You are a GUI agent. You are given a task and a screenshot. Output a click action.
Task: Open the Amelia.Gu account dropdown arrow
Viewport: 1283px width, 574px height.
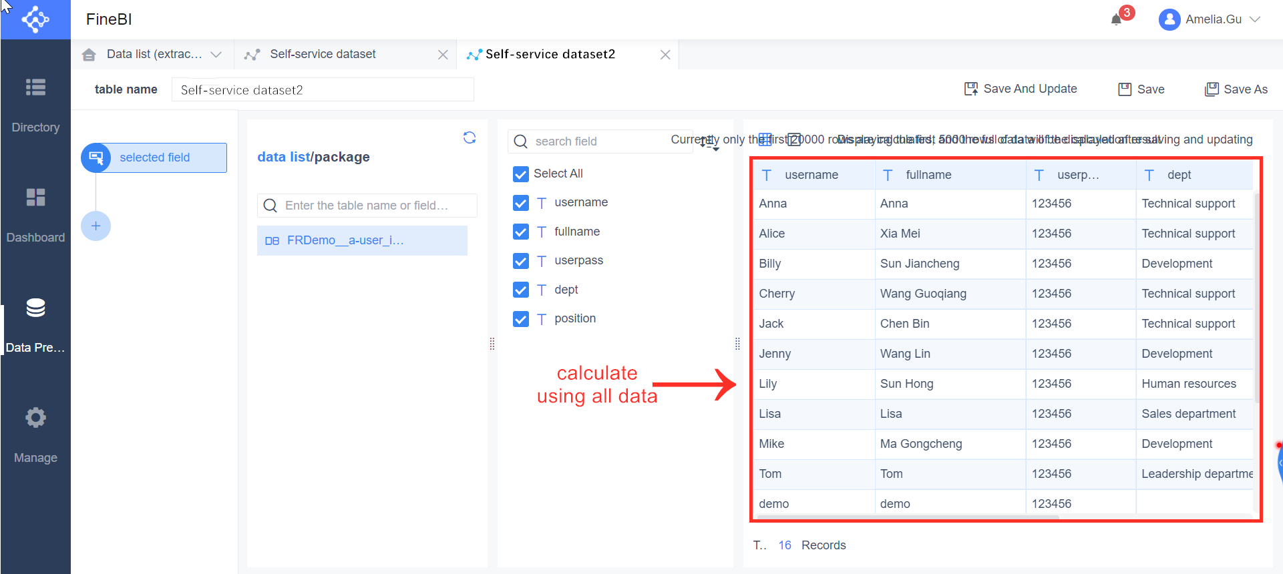(1255, 19)
